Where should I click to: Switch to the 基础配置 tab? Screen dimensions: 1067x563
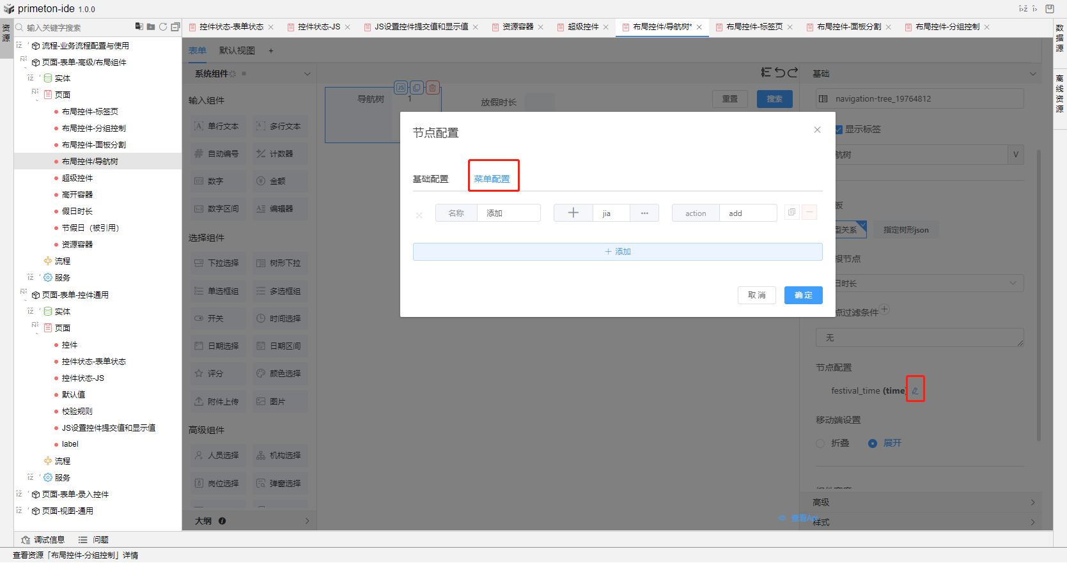(x=430, y=179)
